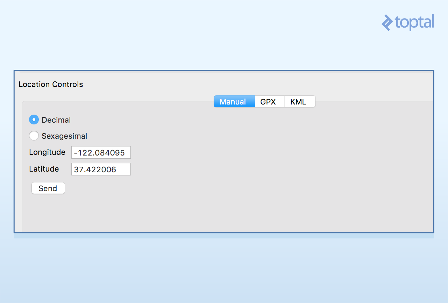Screen dimensions: 448x303
Task: Submit coordinates using the Send control
Action: (x=48, y=188)
